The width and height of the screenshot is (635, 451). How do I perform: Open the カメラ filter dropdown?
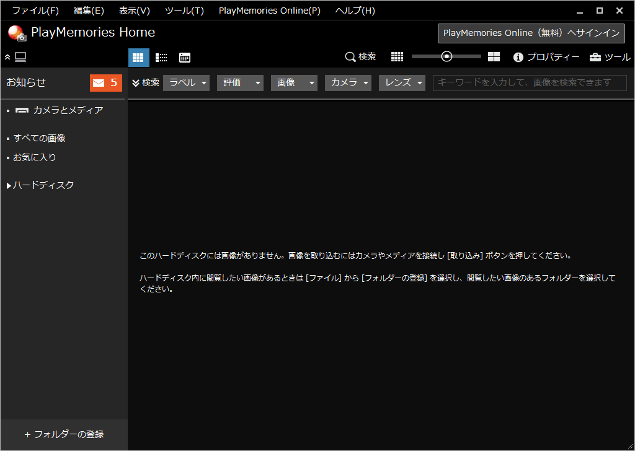[348, 83]
